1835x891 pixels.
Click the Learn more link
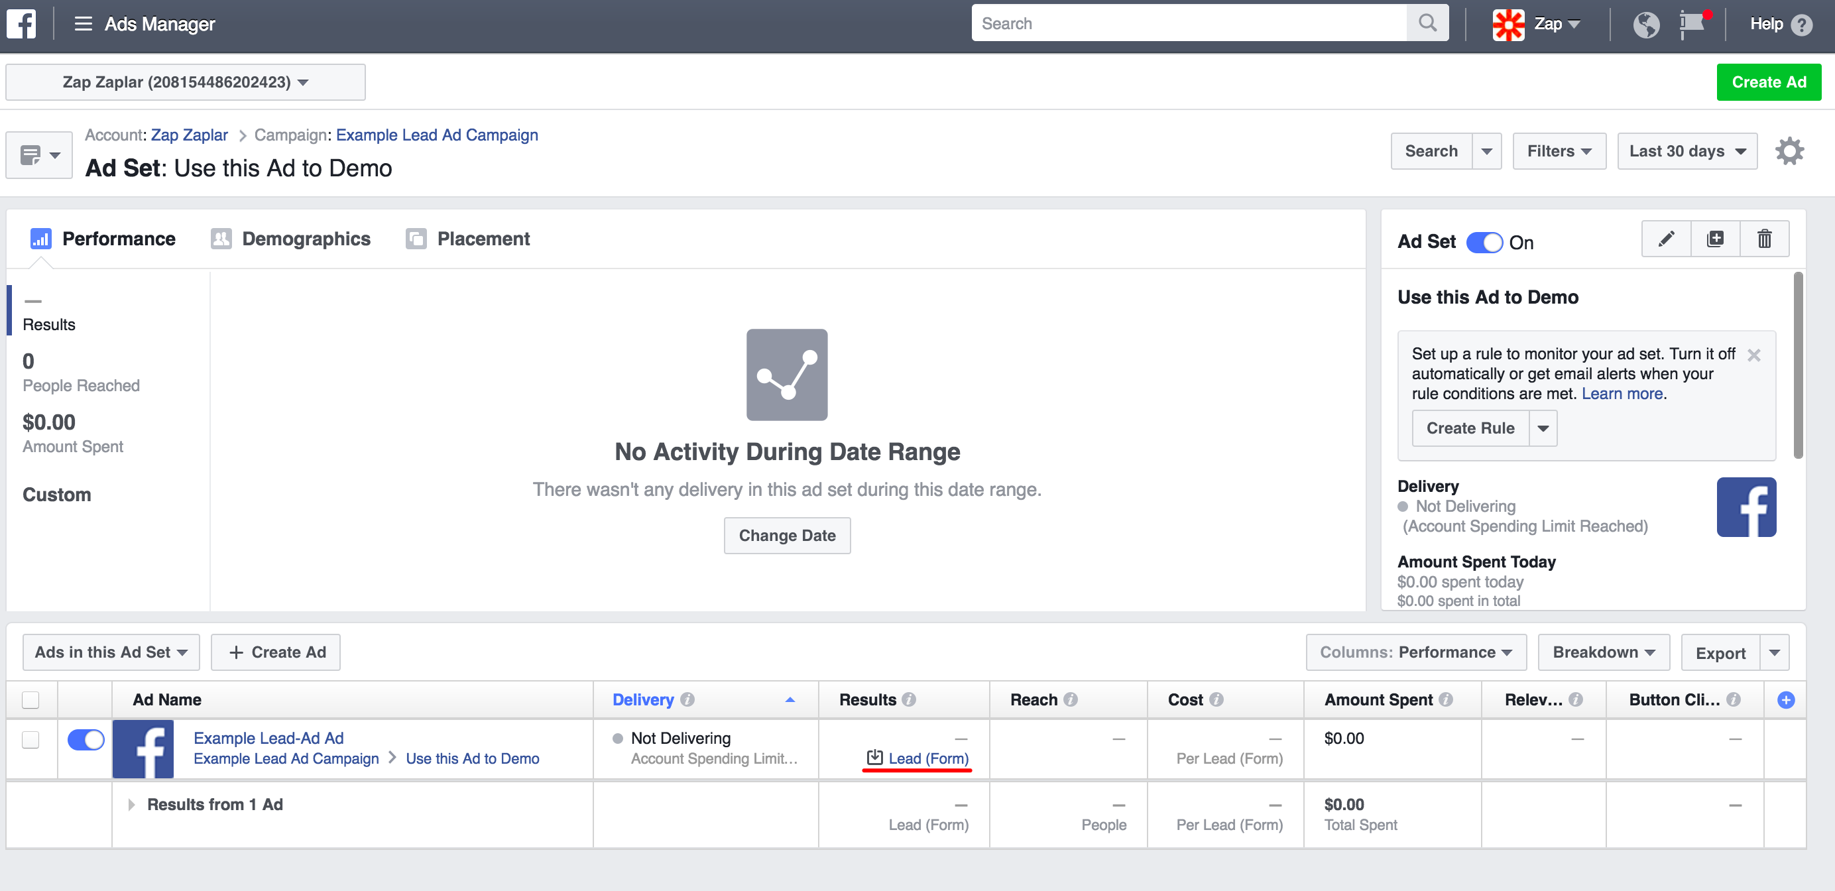click(x=1622, y=393)
